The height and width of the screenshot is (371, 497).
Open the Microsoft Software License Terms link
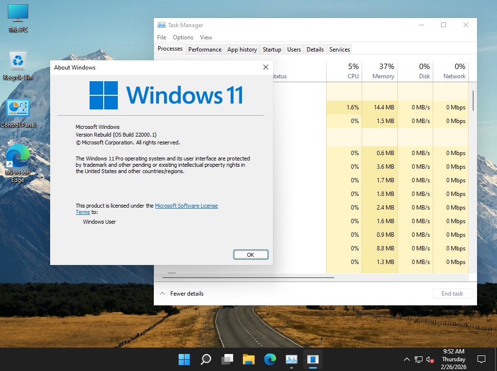pos(186,206)
